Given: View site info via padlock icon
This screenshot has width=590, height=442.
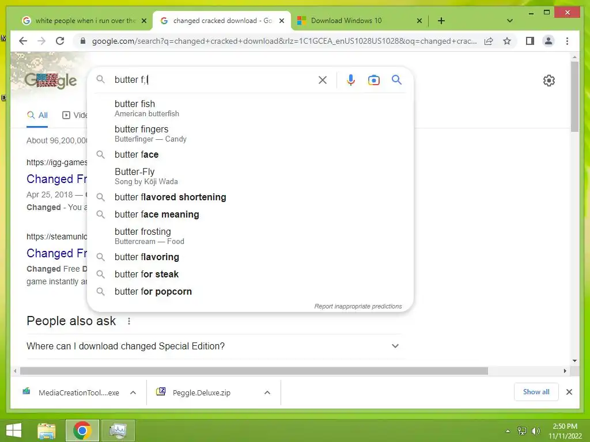Looking at the screenshot, I should click(83, 41).
